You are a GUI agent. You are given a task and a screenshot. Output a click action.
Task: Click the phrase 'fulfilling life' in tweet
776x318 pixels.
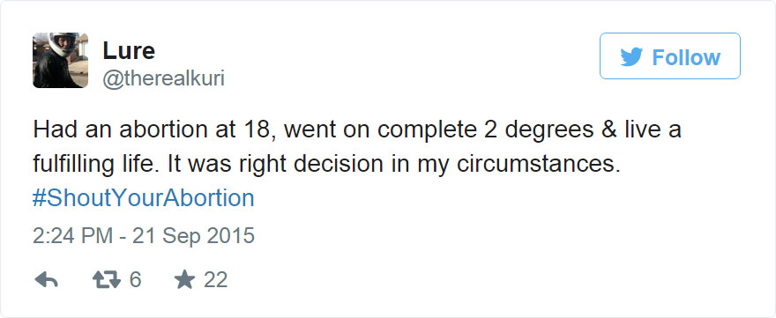(95, 165)
